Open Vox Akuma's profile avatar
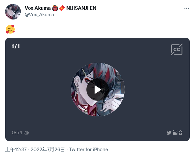This screenshot has height=158, width=195. [13, 12]
